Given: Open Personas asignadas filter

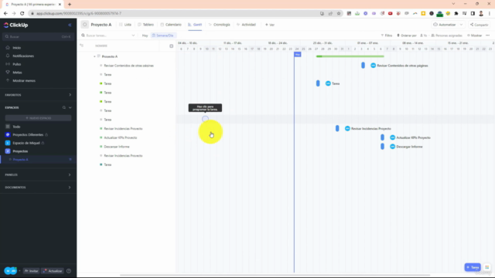Looking at the screenshot, I should point(447,36).
